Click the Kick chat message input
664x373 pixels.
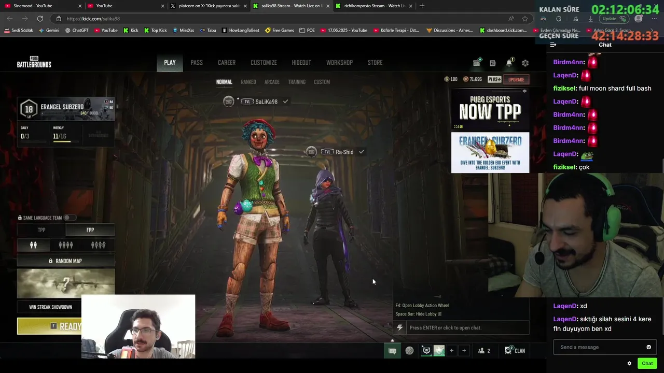[x=599, y=347]
